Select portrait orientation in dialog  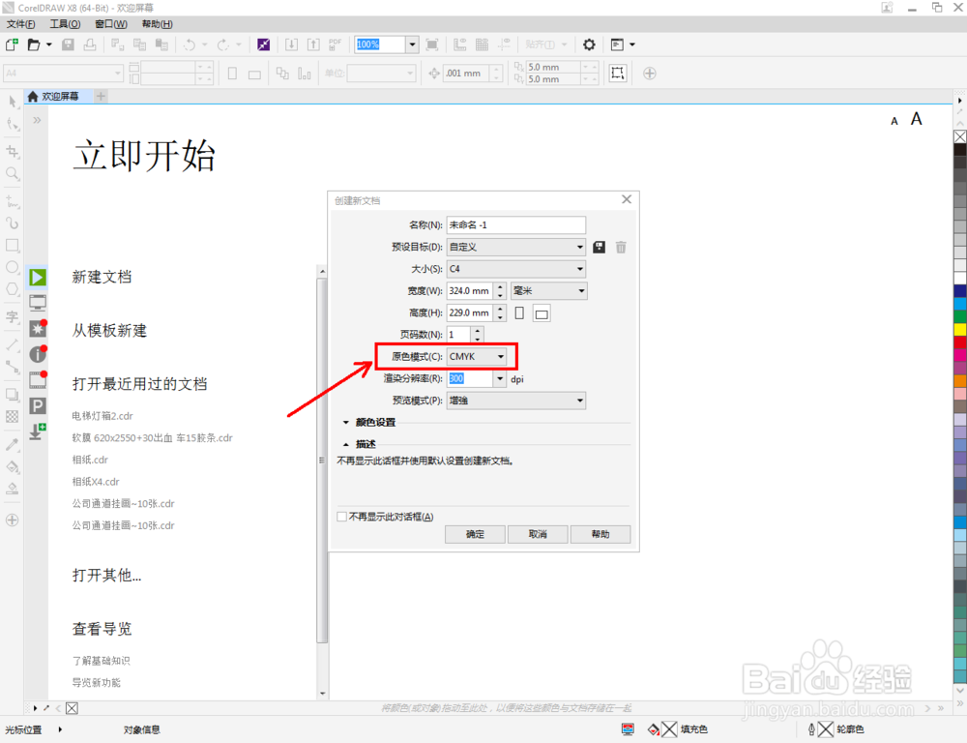coord(519,312)
